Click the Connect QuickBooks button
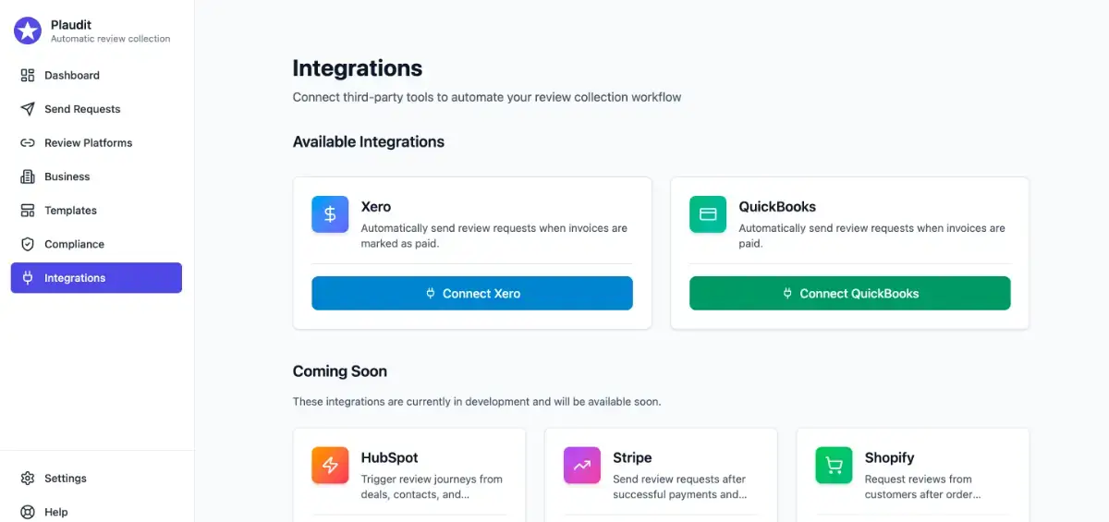 click(850, 293)
